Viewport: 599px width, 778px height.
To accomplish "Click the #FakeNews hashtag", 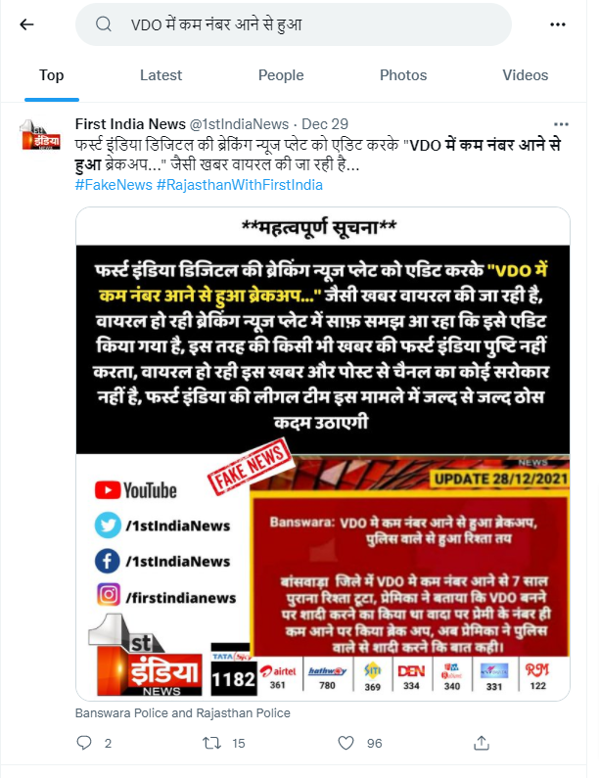I will [x=114, y=185].
